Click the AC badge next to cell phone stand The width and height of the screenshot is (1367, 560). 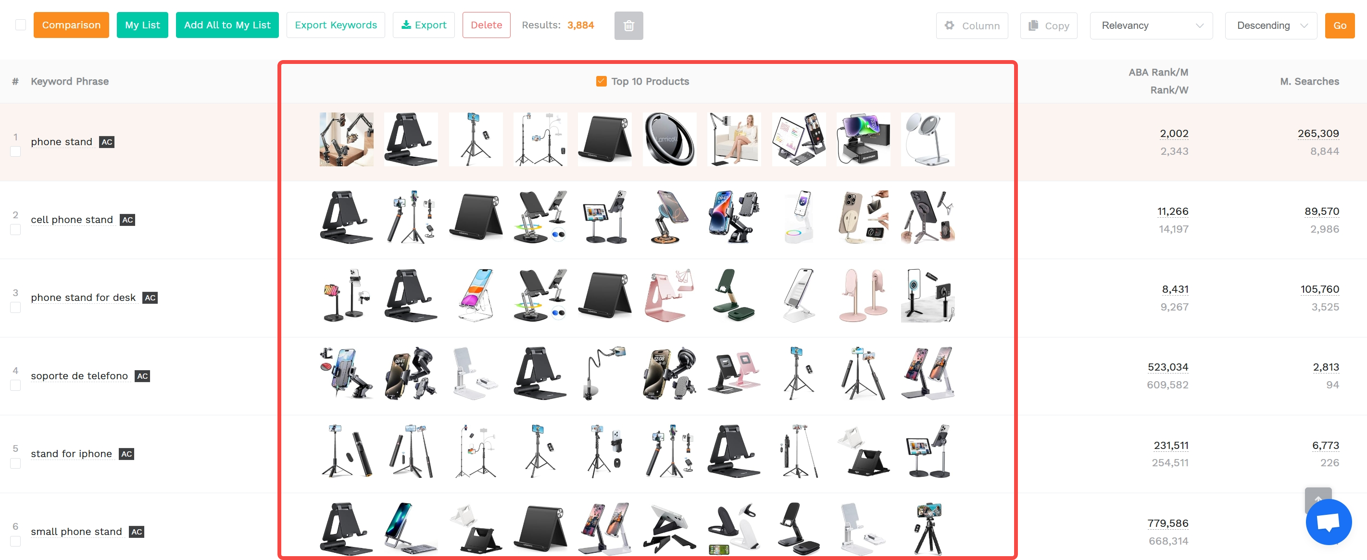[127, 220]
